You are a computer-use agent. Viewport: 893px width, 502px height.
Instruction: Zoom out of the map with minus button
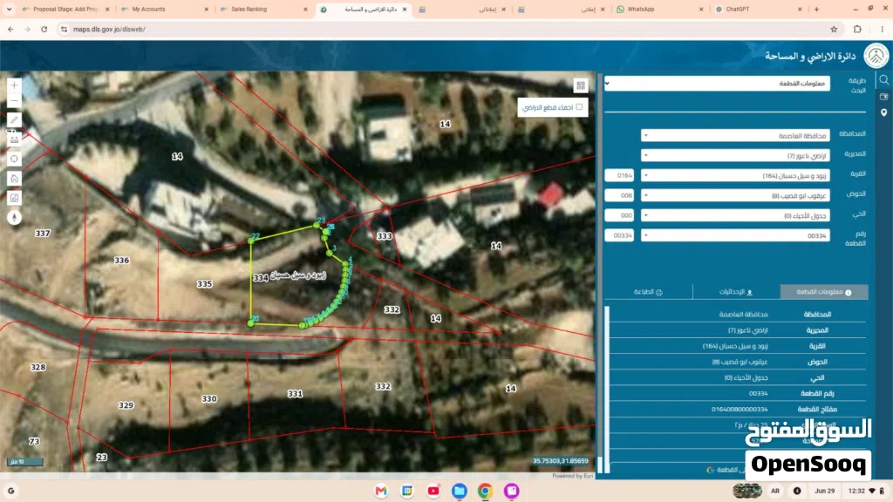(x=14, y=101)
